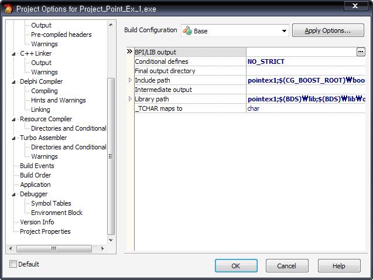Select Build Events in the tree
This screenshot has width=373, height=280.
(37, 166)
